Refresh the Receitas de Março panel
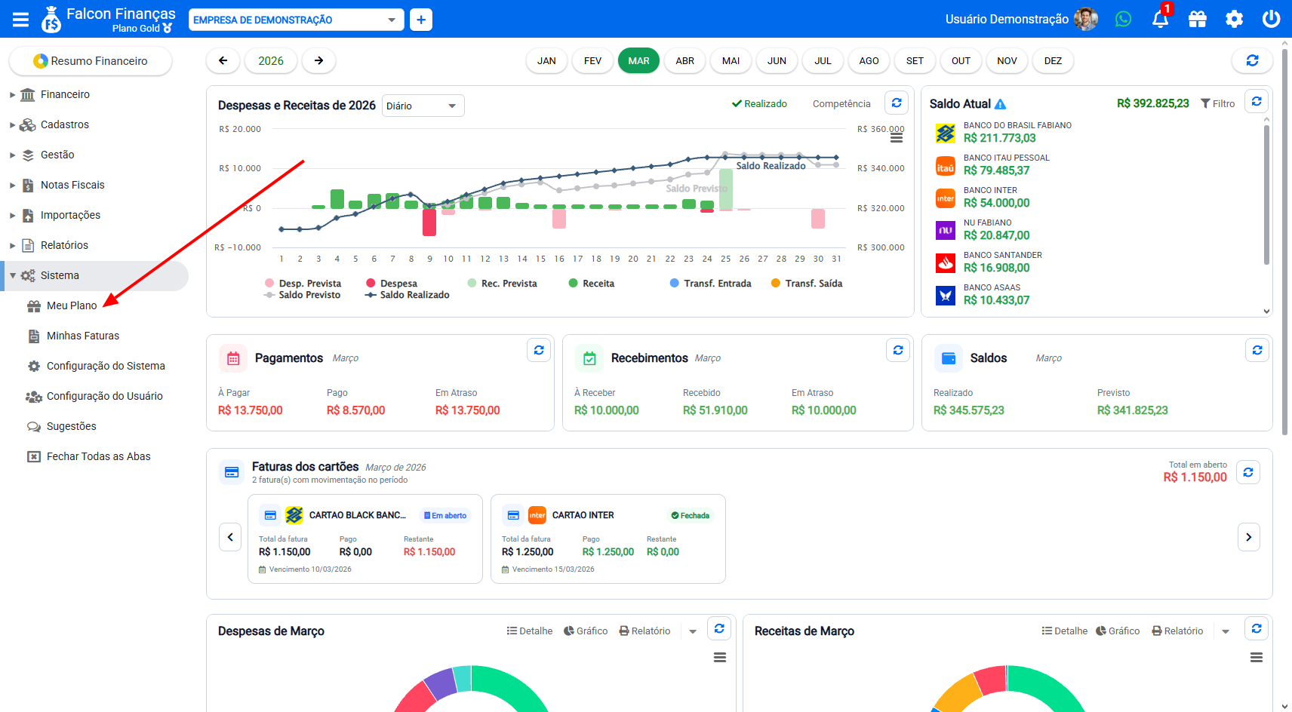The image size is (1292, 712). [1257, 628]
